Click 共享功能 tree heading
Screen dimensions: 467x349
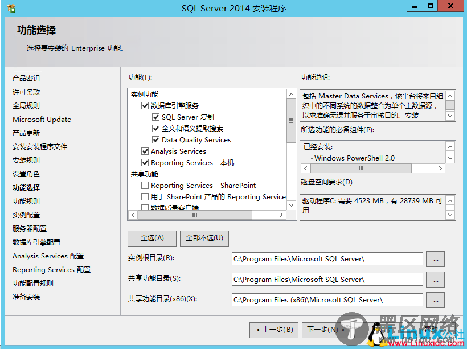[145, 174]
